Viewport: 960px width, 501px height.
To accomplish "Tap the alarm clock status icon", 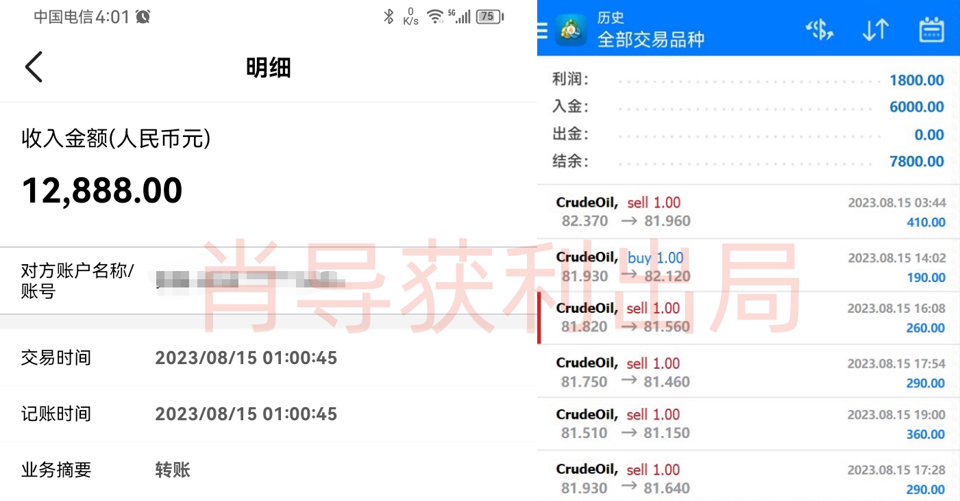I will coord(143,17).
